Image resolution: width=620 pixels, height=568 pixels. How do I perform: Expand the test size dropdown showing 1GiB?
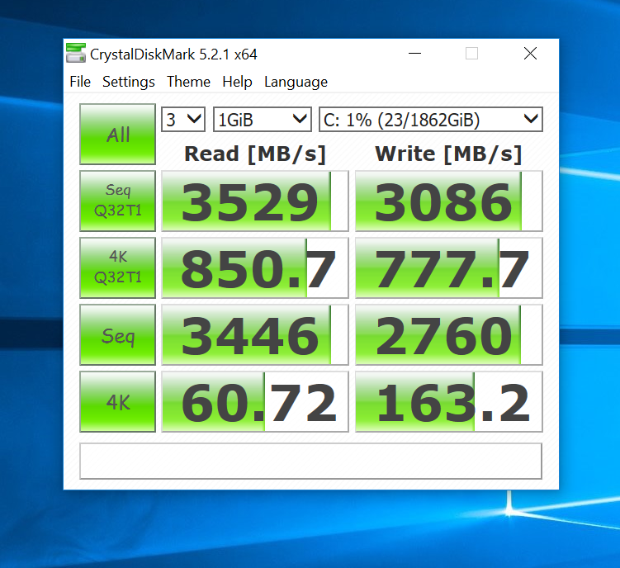[263, 119]
